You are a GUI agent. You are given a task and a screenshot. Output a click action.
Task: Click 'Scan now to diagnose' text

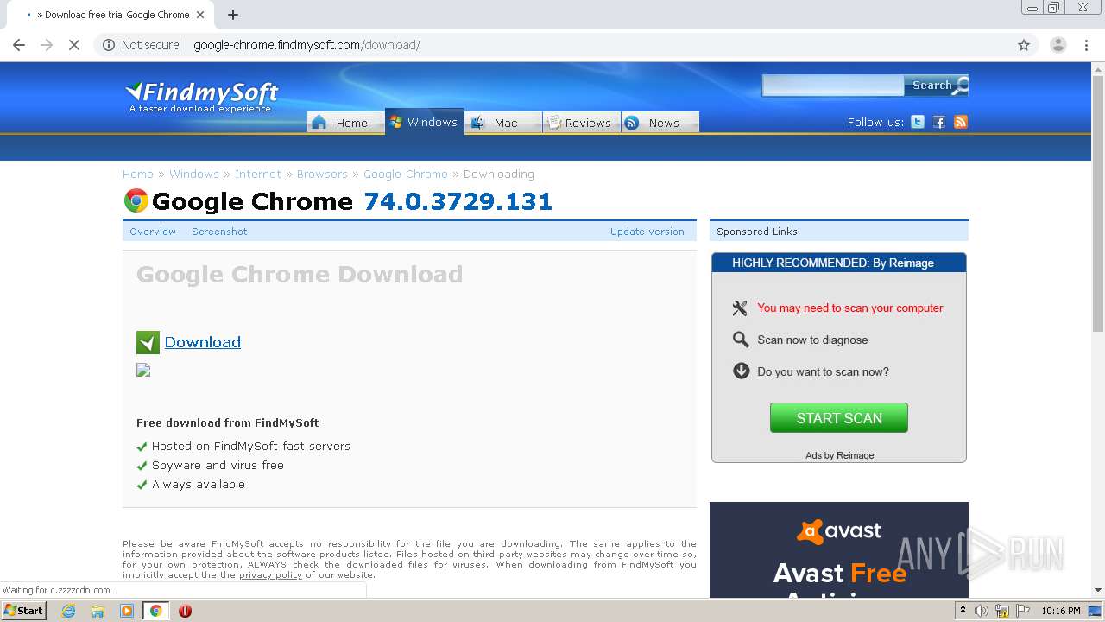[x=812, y=340]
